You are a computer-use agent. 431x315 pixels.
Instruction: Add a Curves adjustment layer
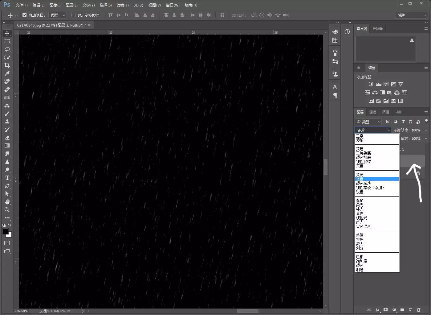tap(386, 84)
